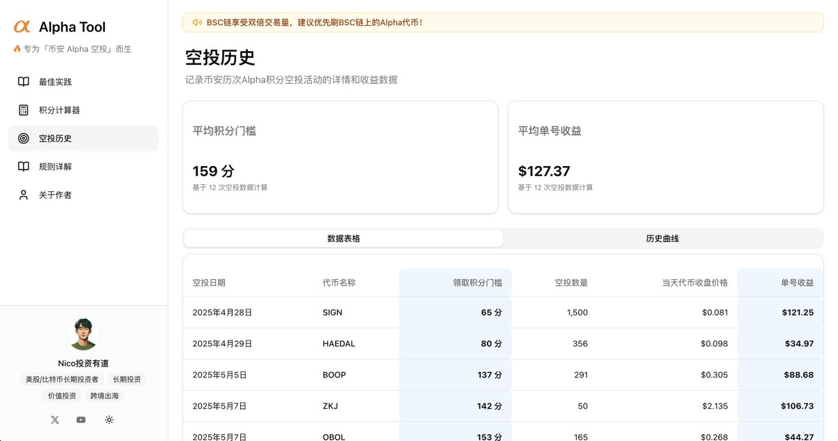Click the 2025年4月28日 date cell
Image resolution: width=838 pixels, height=441 pixels.
coord(222,313)
